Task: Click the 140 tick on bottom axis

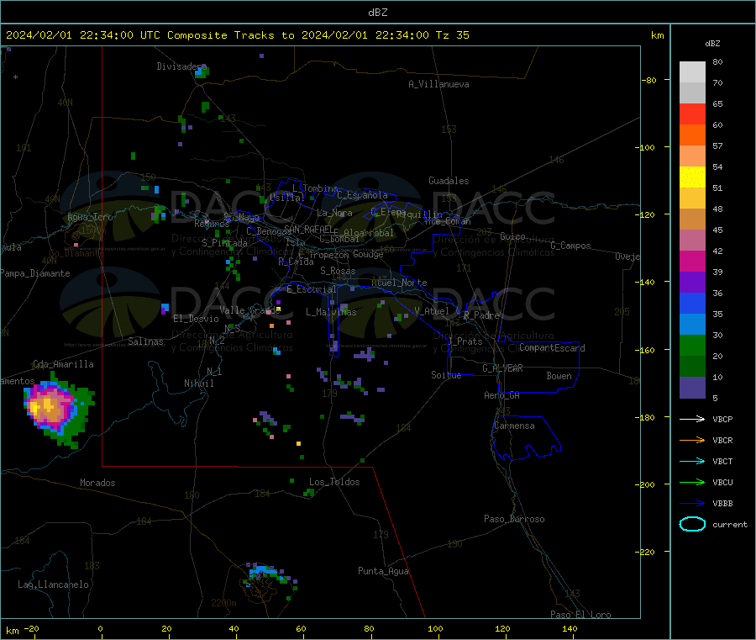Action: (570, 628)
